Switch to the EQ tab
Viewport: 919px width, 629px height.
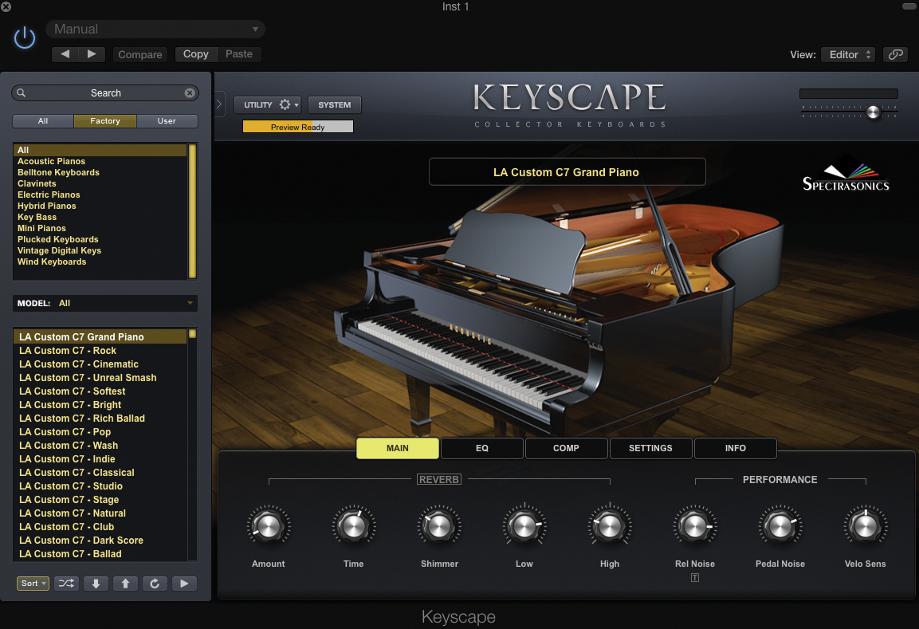[x=481, y=448]
